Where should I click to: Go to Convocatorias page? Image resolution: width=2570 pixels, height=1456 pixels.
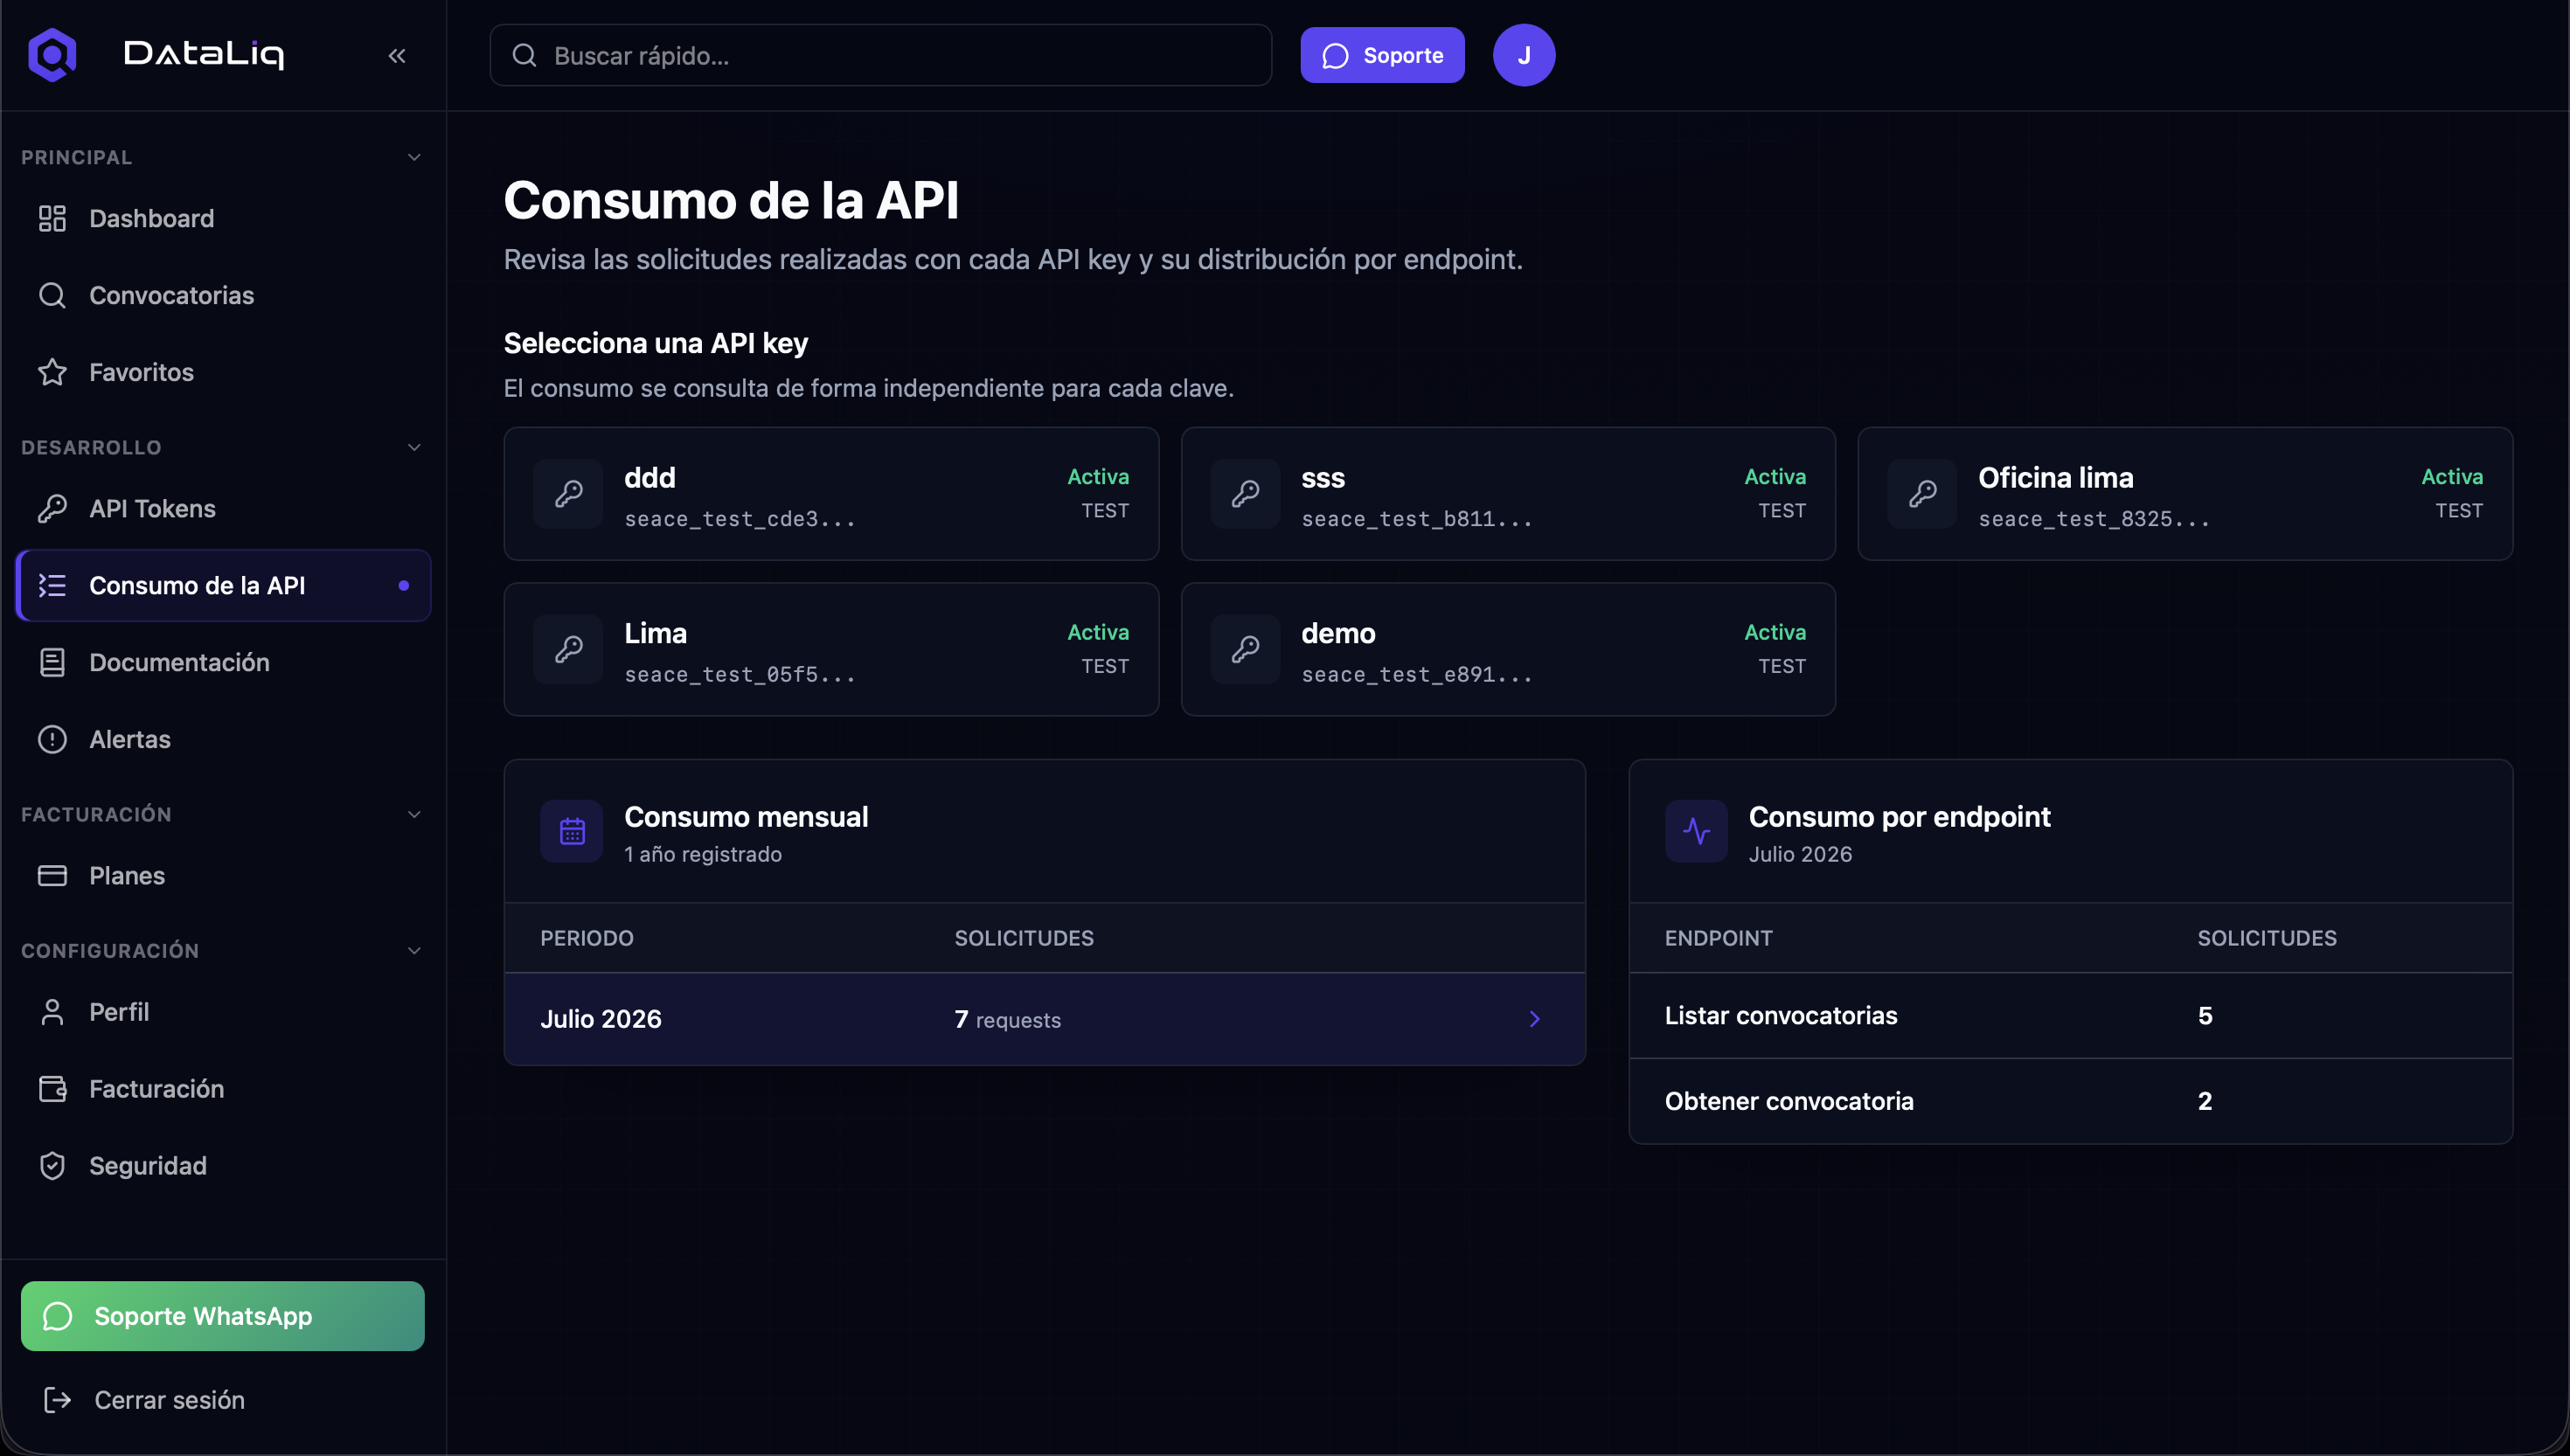coord(223,295)
